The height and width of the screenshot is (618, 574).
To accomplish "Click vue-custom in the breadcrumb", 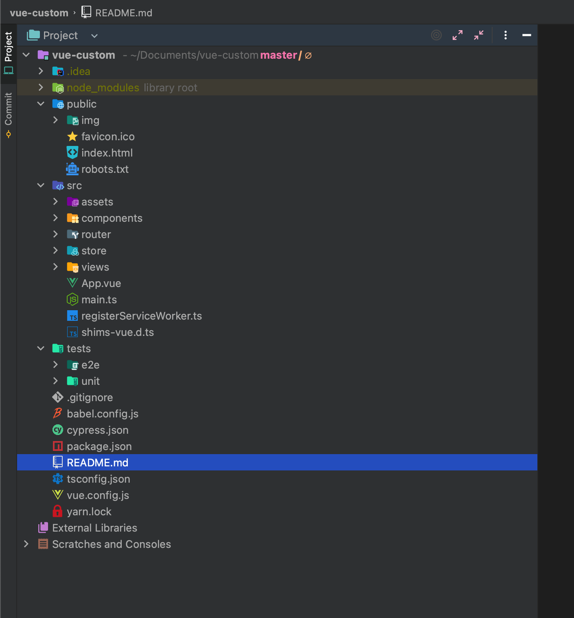I will tap(39, 12).
